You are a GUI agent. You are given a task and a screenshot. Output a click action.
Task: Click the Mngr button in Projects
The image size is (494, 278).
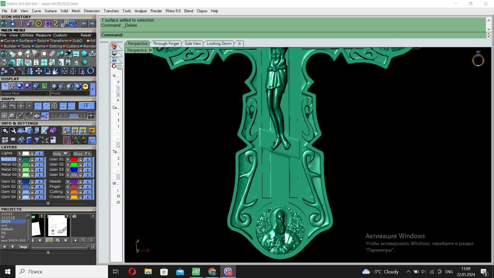click(x=23, y=247)
